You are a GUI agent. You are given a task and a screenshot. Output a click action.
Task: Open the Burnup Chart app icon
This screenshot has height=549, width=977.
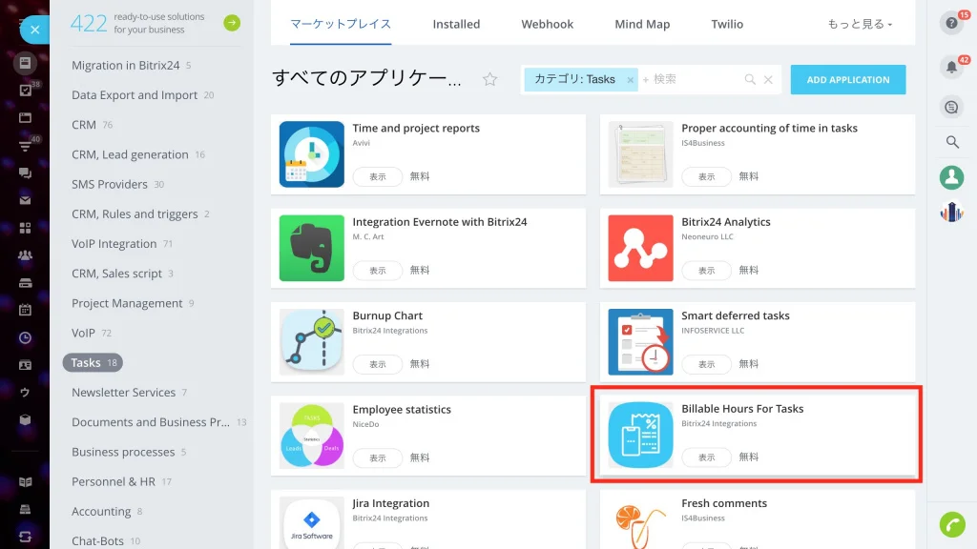(x=312, y=342)
